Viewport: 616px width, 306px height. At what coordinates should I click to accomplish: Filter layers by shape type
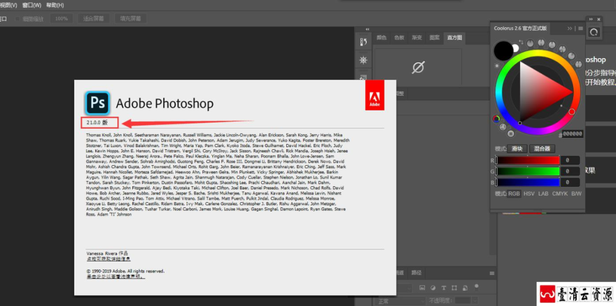coord(455,288)
